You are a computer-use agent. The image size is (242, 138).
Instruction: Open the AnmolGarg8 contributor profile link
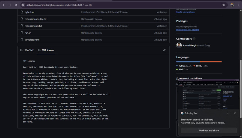coord(190,45)
